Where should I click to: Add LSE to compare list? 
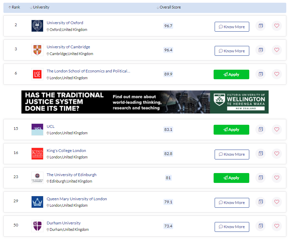(x=260, y=74)
